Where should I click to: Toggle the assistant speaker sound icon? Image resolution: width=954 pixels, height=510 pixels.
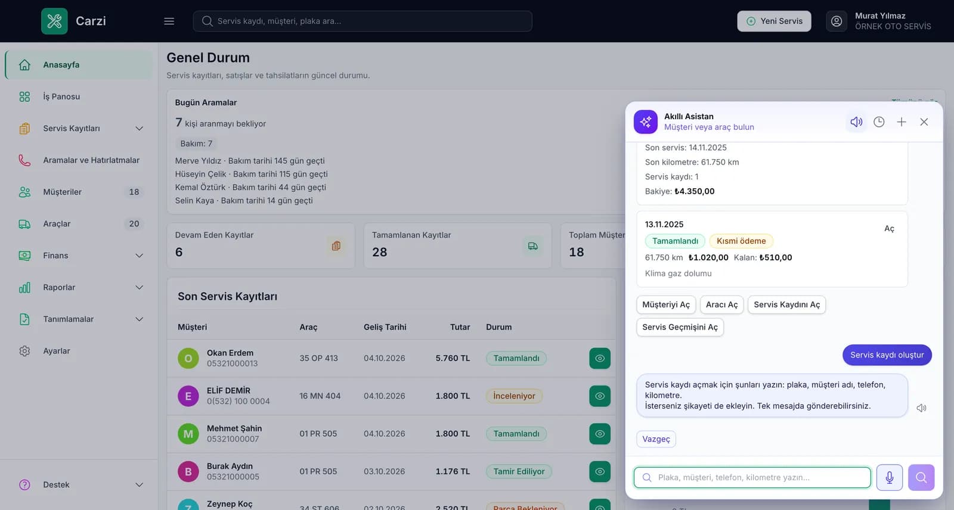(856, 122)
